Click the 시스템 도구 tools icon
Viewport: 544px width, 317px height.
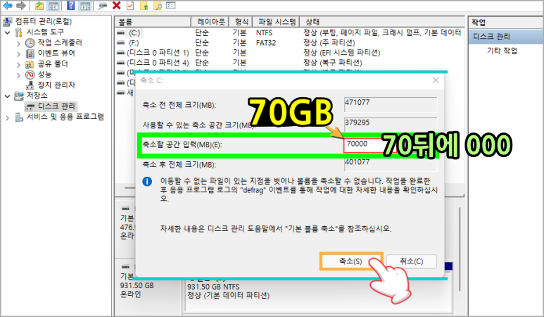point(19,32)
